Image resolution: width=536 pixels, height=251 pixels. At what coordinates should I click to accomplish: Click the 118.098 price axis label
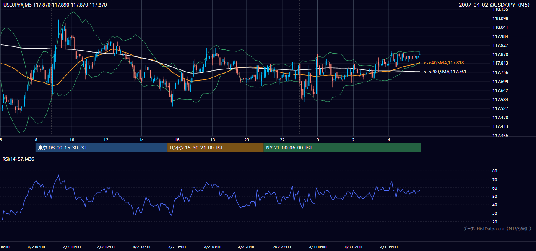tap(500, 18)
